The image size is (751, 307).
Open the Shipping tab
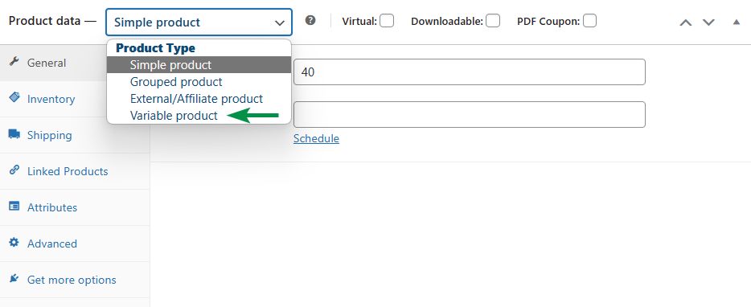tap(75, 135)
